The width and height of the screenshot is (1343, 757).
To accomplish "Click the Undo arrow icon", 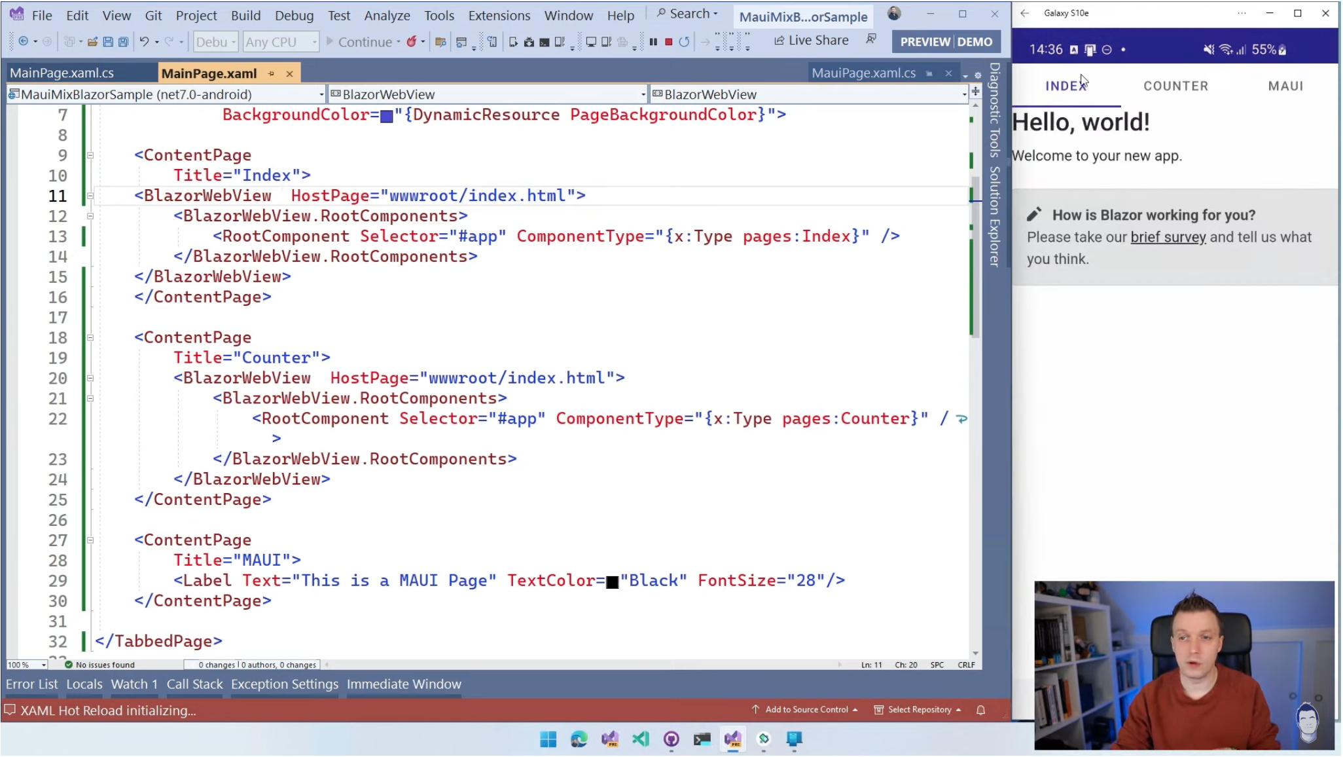I will [144, 42].
